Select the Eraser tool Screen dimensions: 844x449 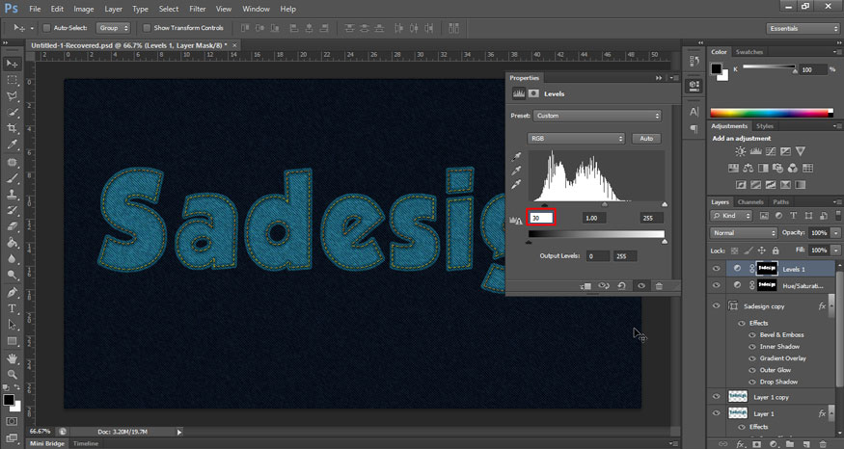12,226
